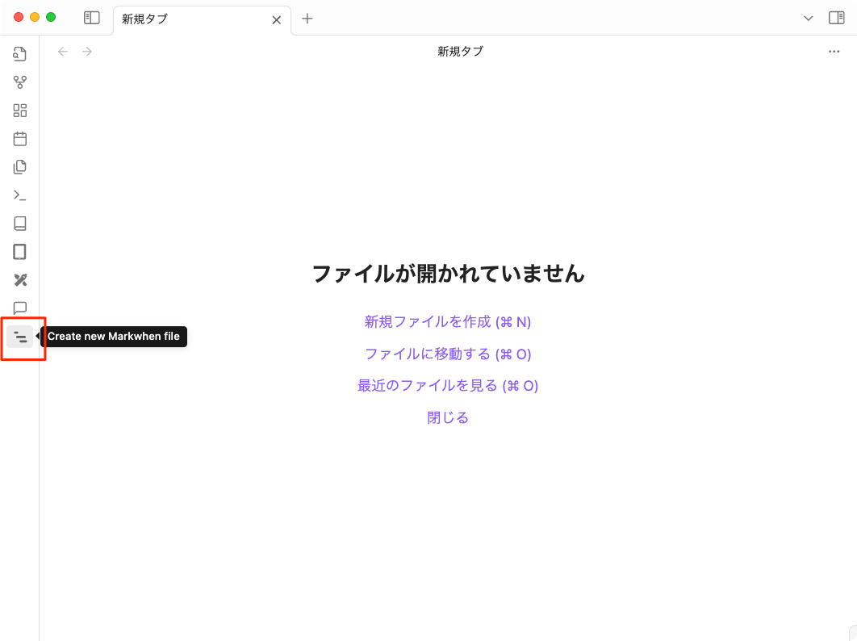
Task: Navigate forward with the right arrow
Action: coord(87,52)
